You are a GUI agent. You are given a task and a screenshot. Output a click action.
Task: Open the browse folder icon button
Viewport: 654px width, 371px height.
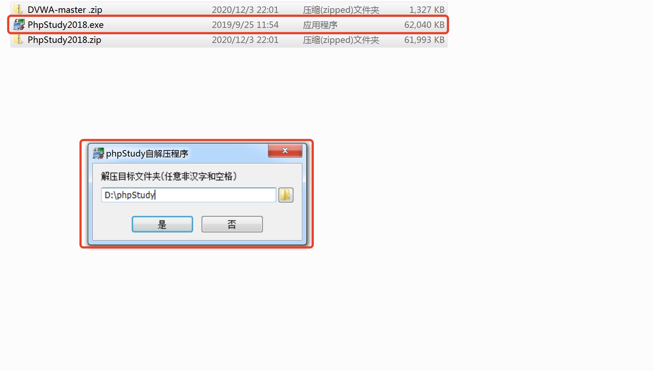(286, 195)
